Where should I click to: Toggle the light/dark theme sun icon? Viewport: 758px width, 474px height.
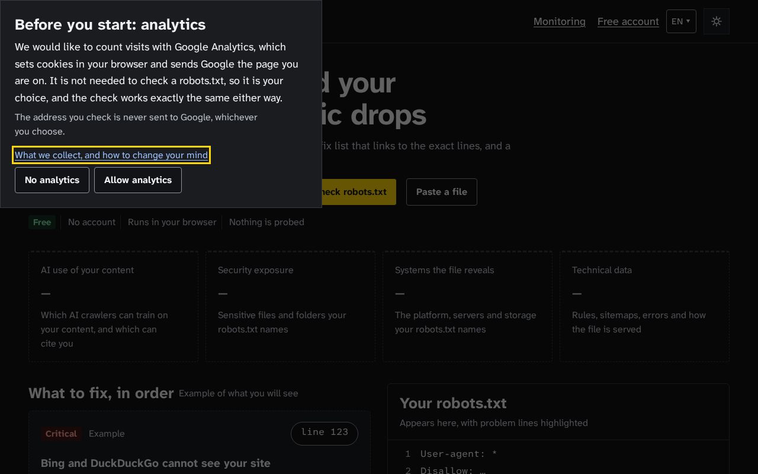tap(716, 21)
